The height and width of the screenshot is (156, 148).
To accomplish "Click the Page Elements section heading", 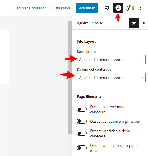I will (89, 97).
